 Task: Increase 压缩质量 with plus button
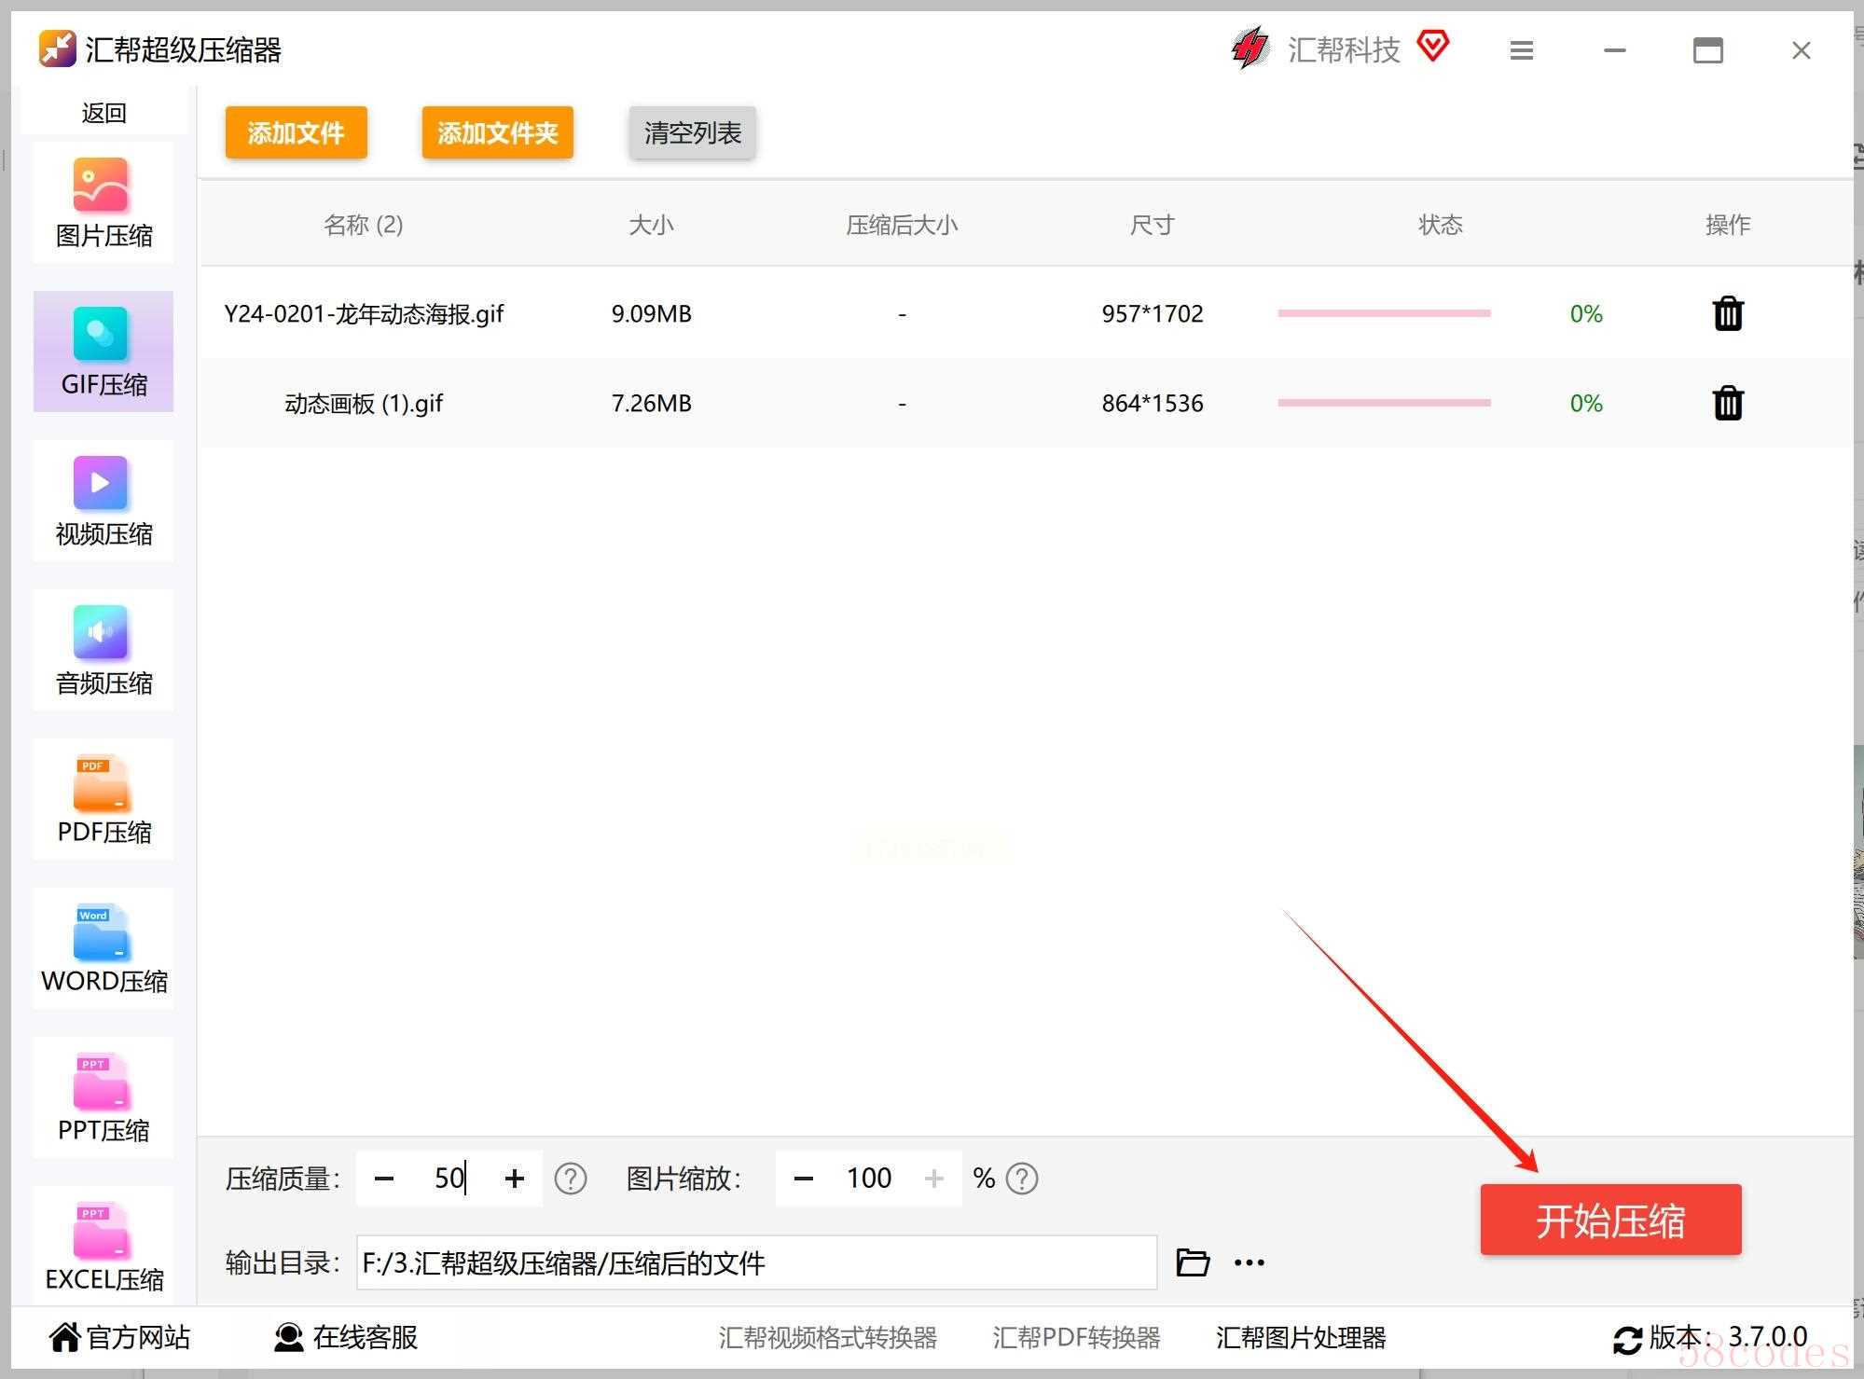pos(515,1179)
